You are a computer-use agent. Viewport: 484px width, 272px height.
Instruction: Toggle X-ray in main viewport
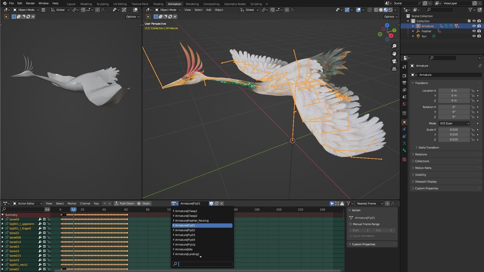click(370, 10)
